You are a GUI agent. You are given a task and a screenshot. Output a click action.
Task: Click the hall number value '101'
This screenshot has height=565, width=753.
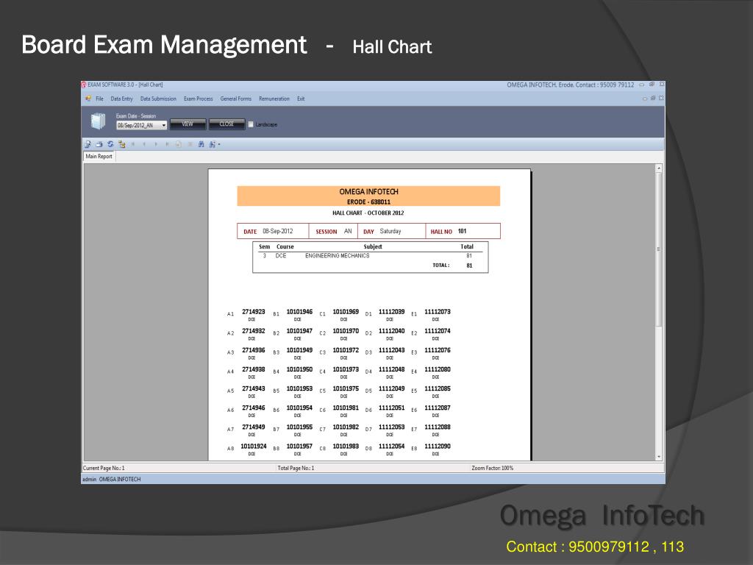click(462, 231)
